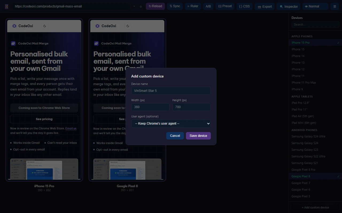Toggle dark mode in iPhone 15 Pro preview
The height and width of the screenshot is (213, 342).
[45, 26]
